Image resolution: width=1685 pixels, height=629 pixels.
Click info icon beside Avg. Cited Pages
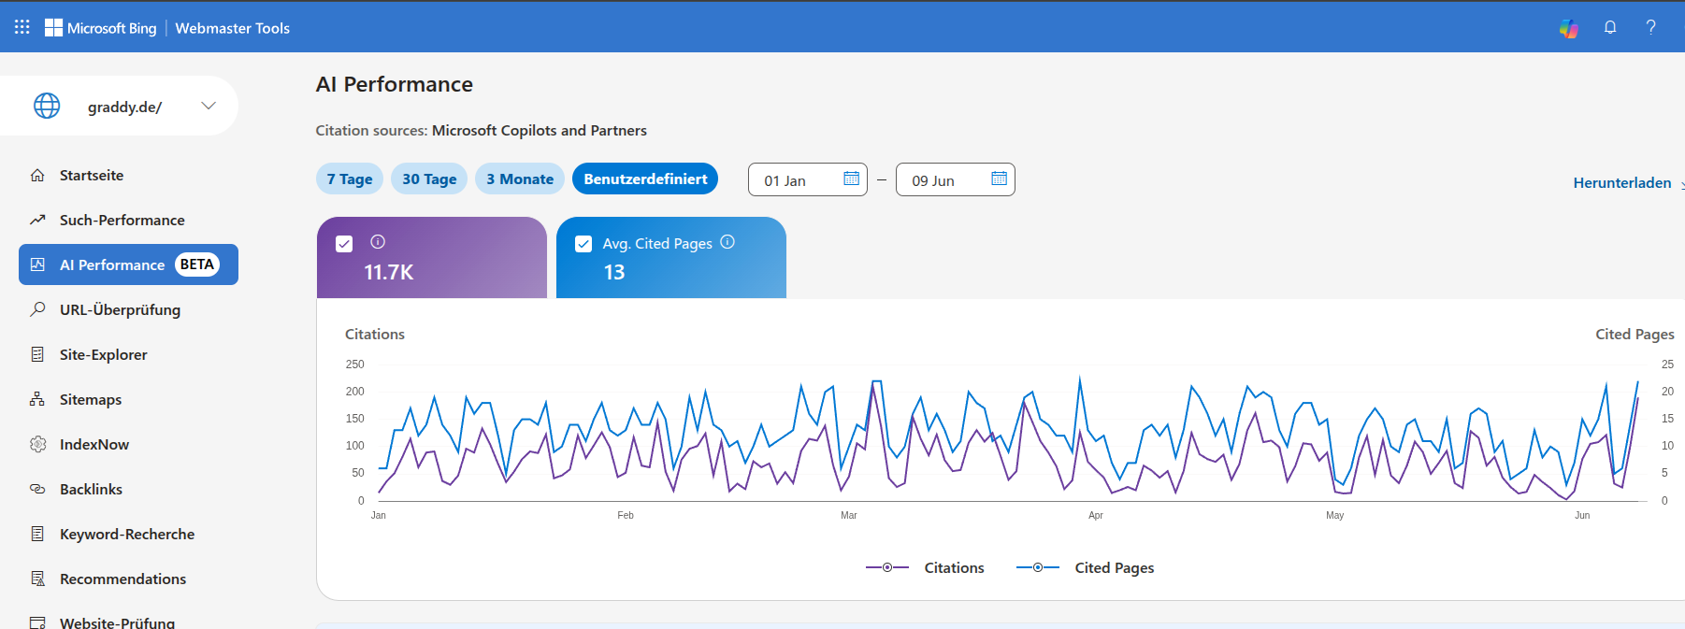pyautogui.click(x=727, y=242)
